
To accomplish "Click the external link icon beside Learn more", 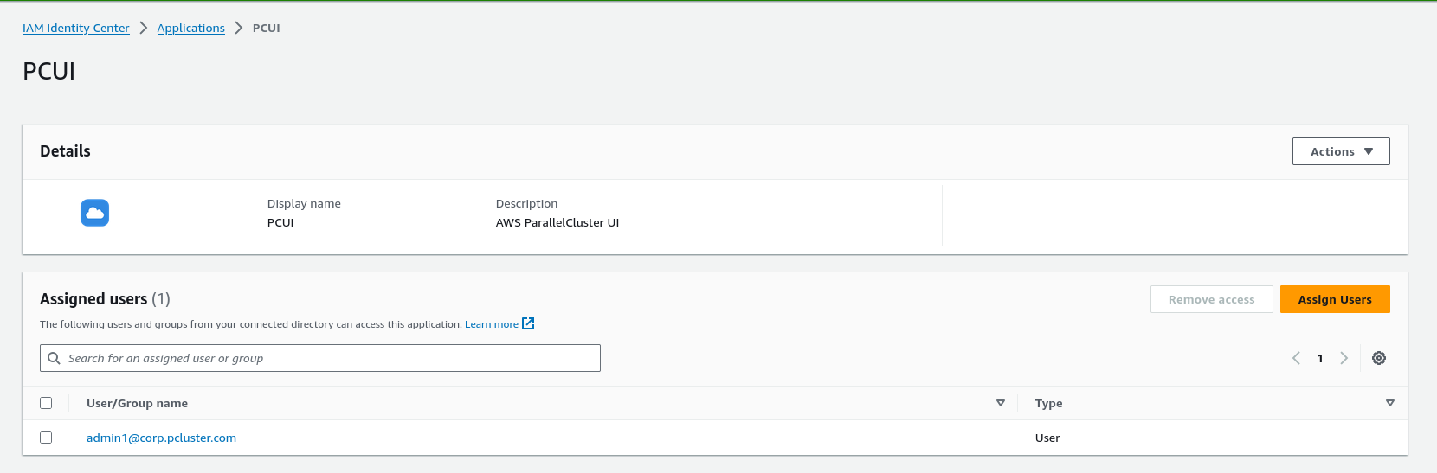I will click(x=528, y=323).
